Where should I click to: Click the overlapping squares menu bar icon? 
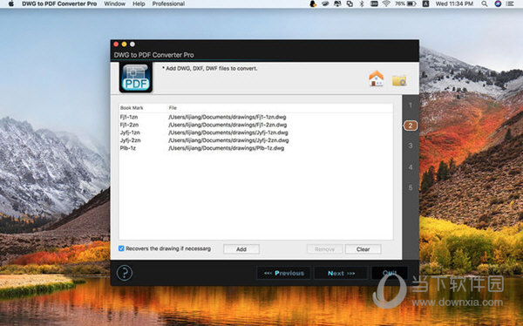(x=350, y=3)
